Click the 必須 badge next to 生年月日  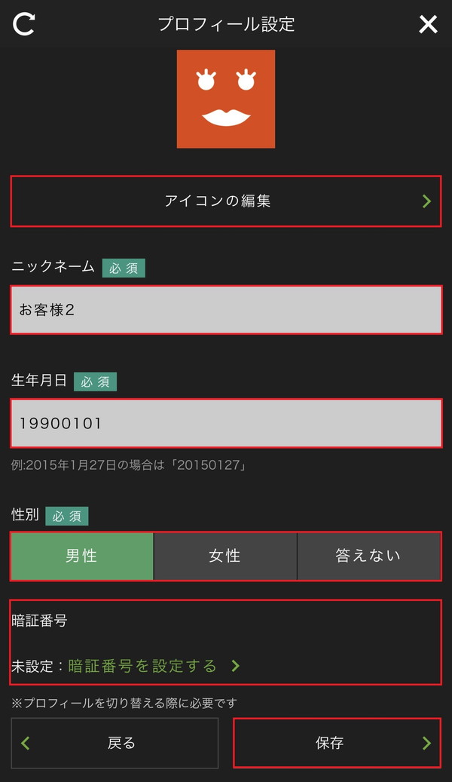[95, 382]
